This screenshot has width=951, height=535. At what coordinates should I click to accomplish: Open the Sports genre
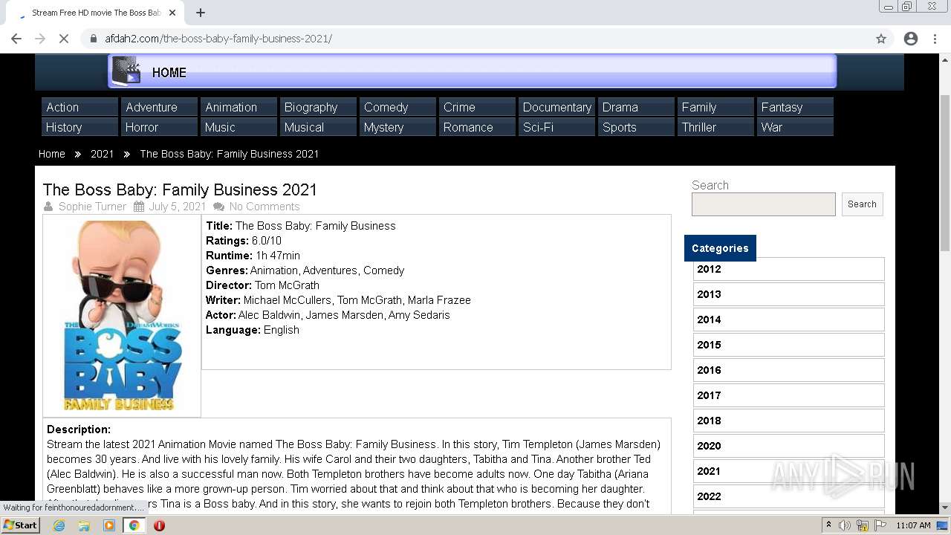click(636, 127)
